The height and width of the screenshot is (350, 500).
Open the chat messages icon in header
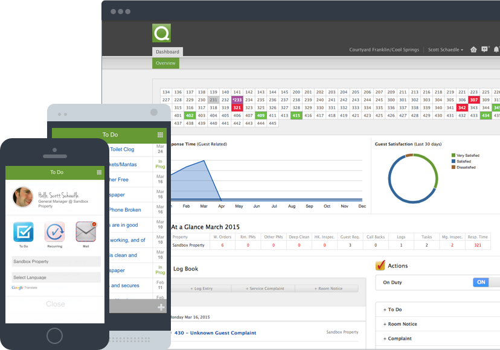[x=485, y=49]
